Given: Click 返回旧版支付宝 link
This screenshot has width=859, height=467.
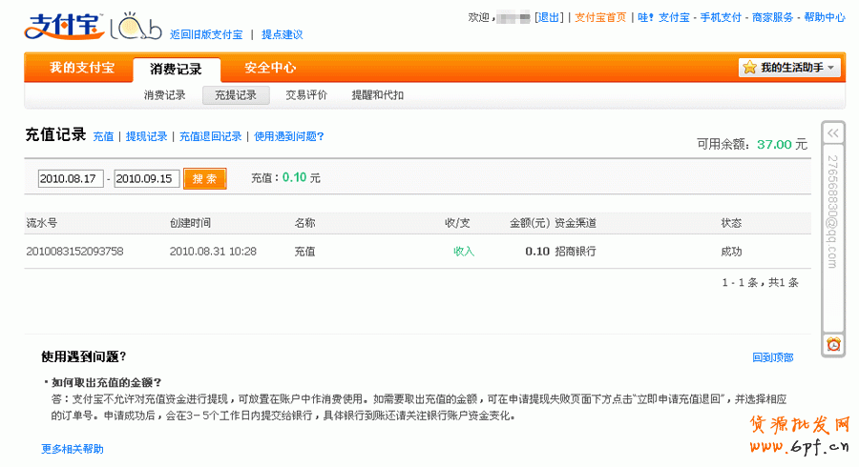Looking at the screenshot, I should coord(206,34).
